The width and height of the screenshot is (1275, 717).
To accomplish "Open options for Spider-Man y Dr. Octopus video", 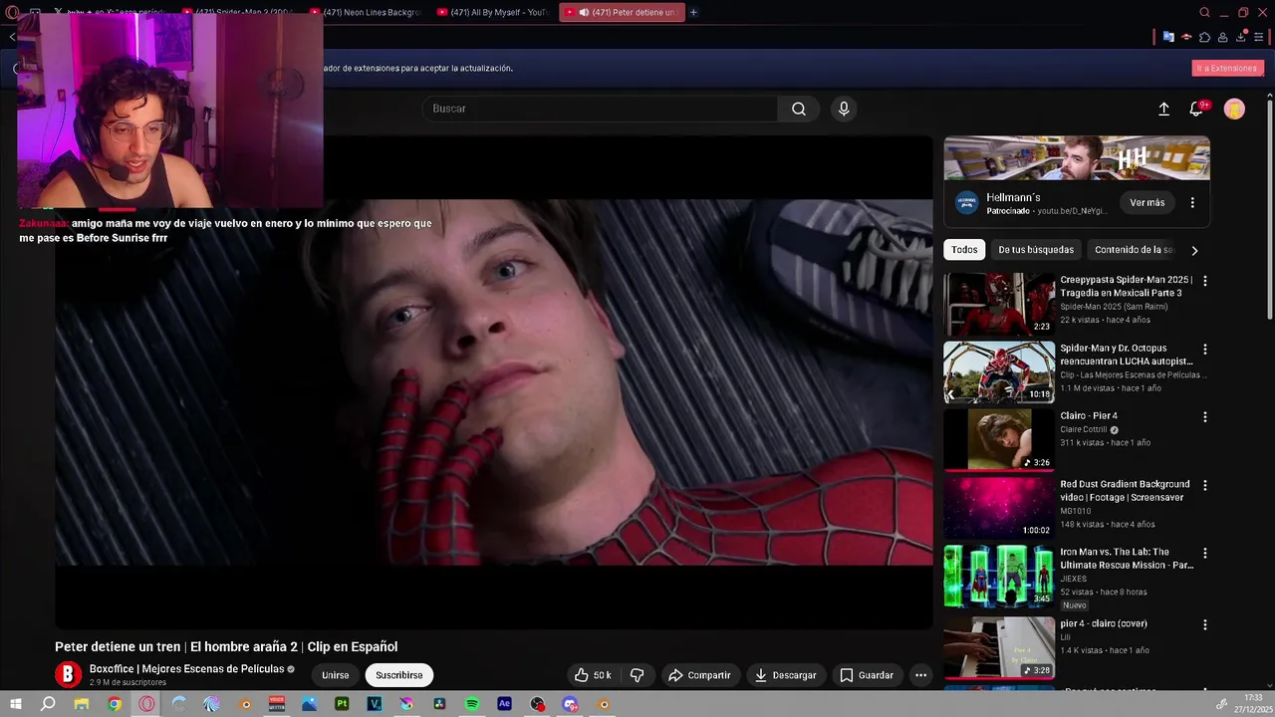I will 1204,350.
